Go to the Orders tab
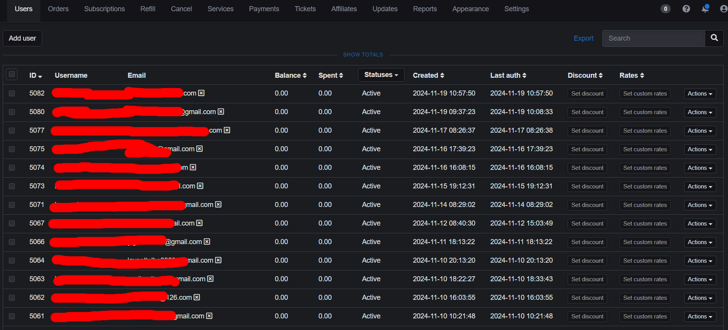Viewport: 728px width, 330px height. [58, 9]
